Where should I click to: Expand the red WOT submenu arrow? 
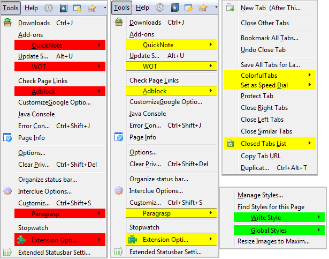(x=100, y=66)
